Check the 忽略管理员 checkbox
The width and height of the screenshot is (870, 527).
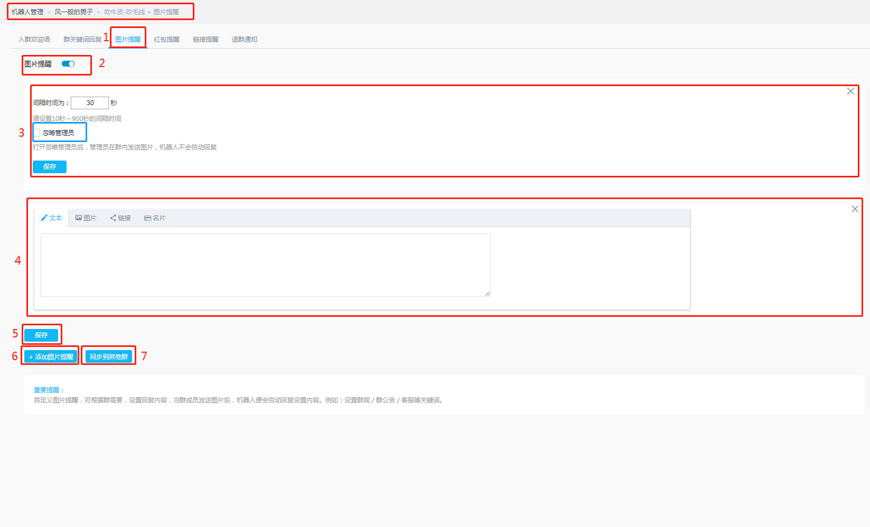[37, 133]
